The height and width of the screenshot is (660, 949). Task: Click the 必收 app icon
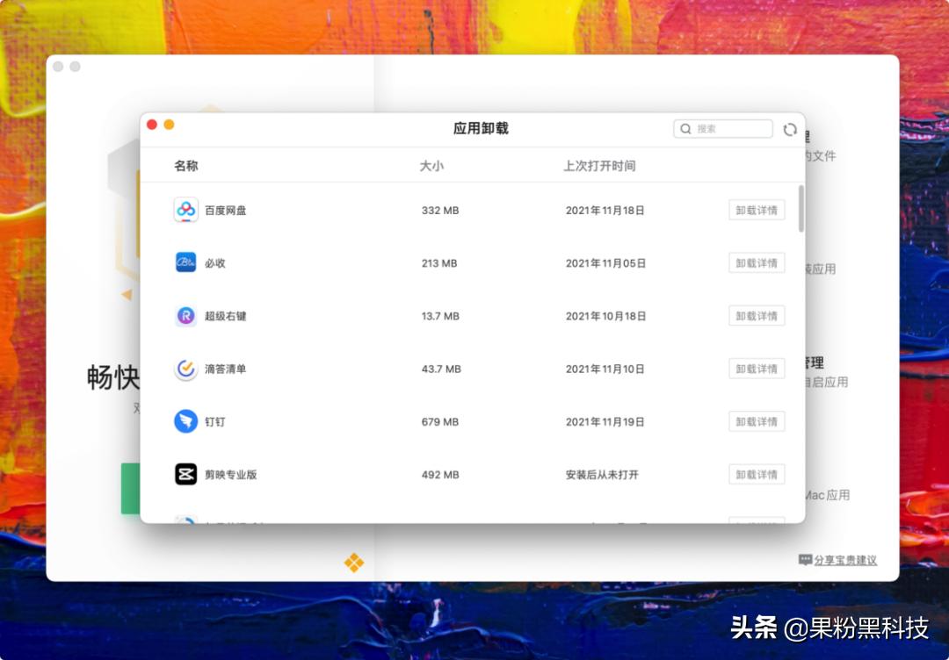(x=185, y=262)
